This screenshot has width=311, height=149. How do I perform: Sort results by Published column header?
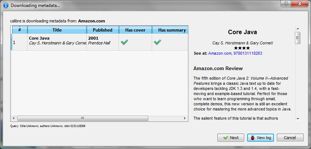(x=102, y=30)
